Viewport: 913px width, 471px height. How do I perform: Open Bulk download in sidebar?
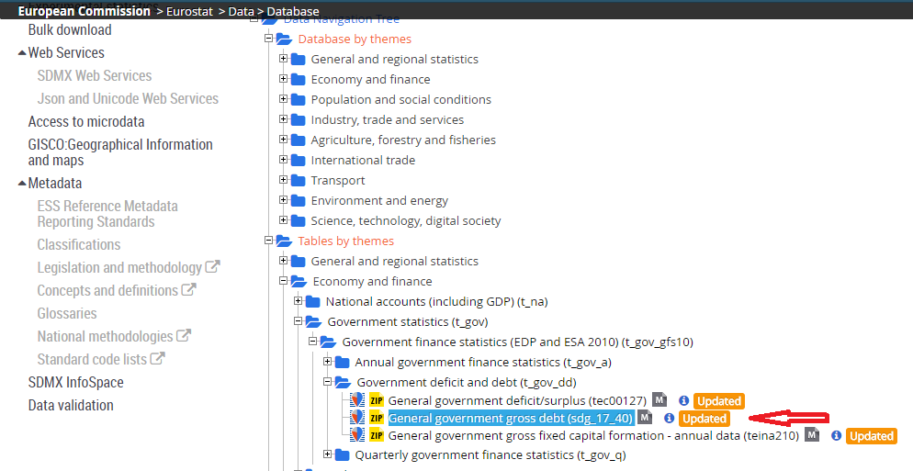tap(70, 29)
